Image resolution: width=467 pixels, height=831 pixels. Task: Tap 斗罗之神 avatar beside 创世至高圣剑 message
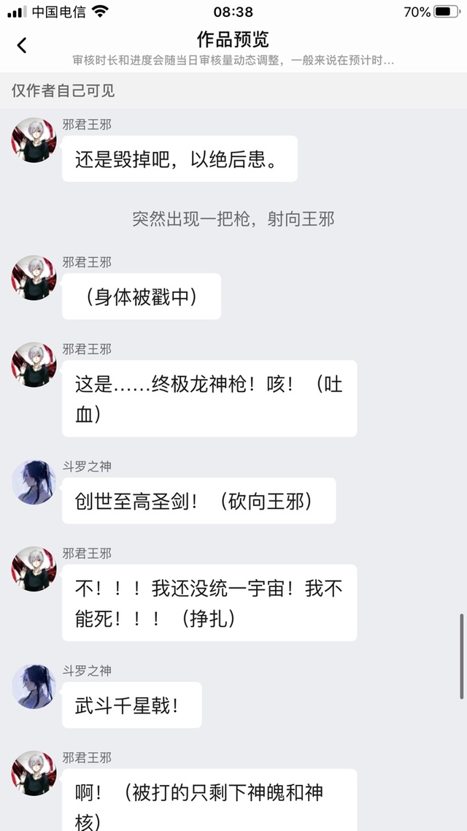pyautogui.click(x=34, y=482)
